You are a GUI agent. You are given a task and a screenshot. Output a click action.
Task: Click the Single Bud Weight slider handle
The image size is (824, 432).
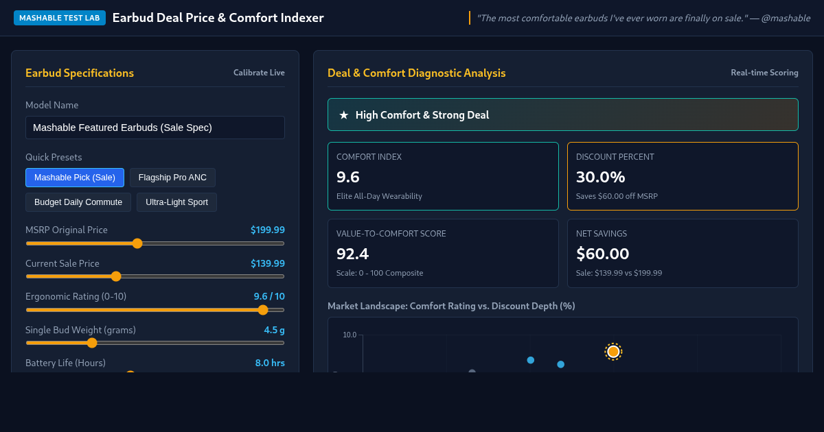point(92,343)
